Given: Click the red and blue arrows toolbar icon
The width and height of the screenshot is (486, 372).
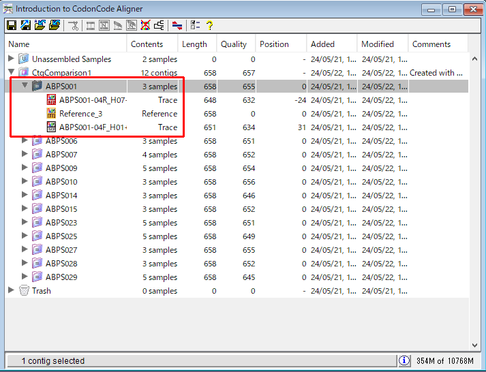Looking at the screenshot, I should pos(177,25).
